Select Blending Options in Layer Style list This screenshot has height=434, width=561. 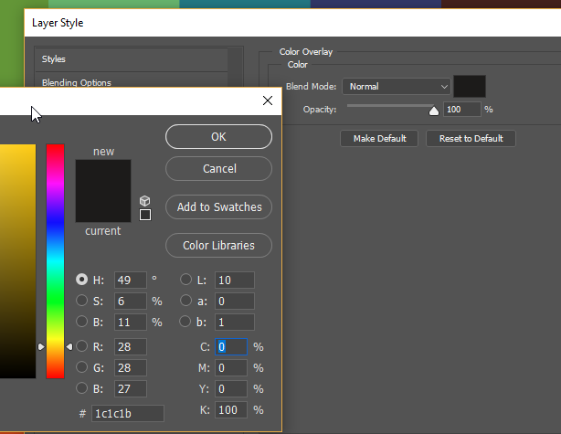coord(131,80)
